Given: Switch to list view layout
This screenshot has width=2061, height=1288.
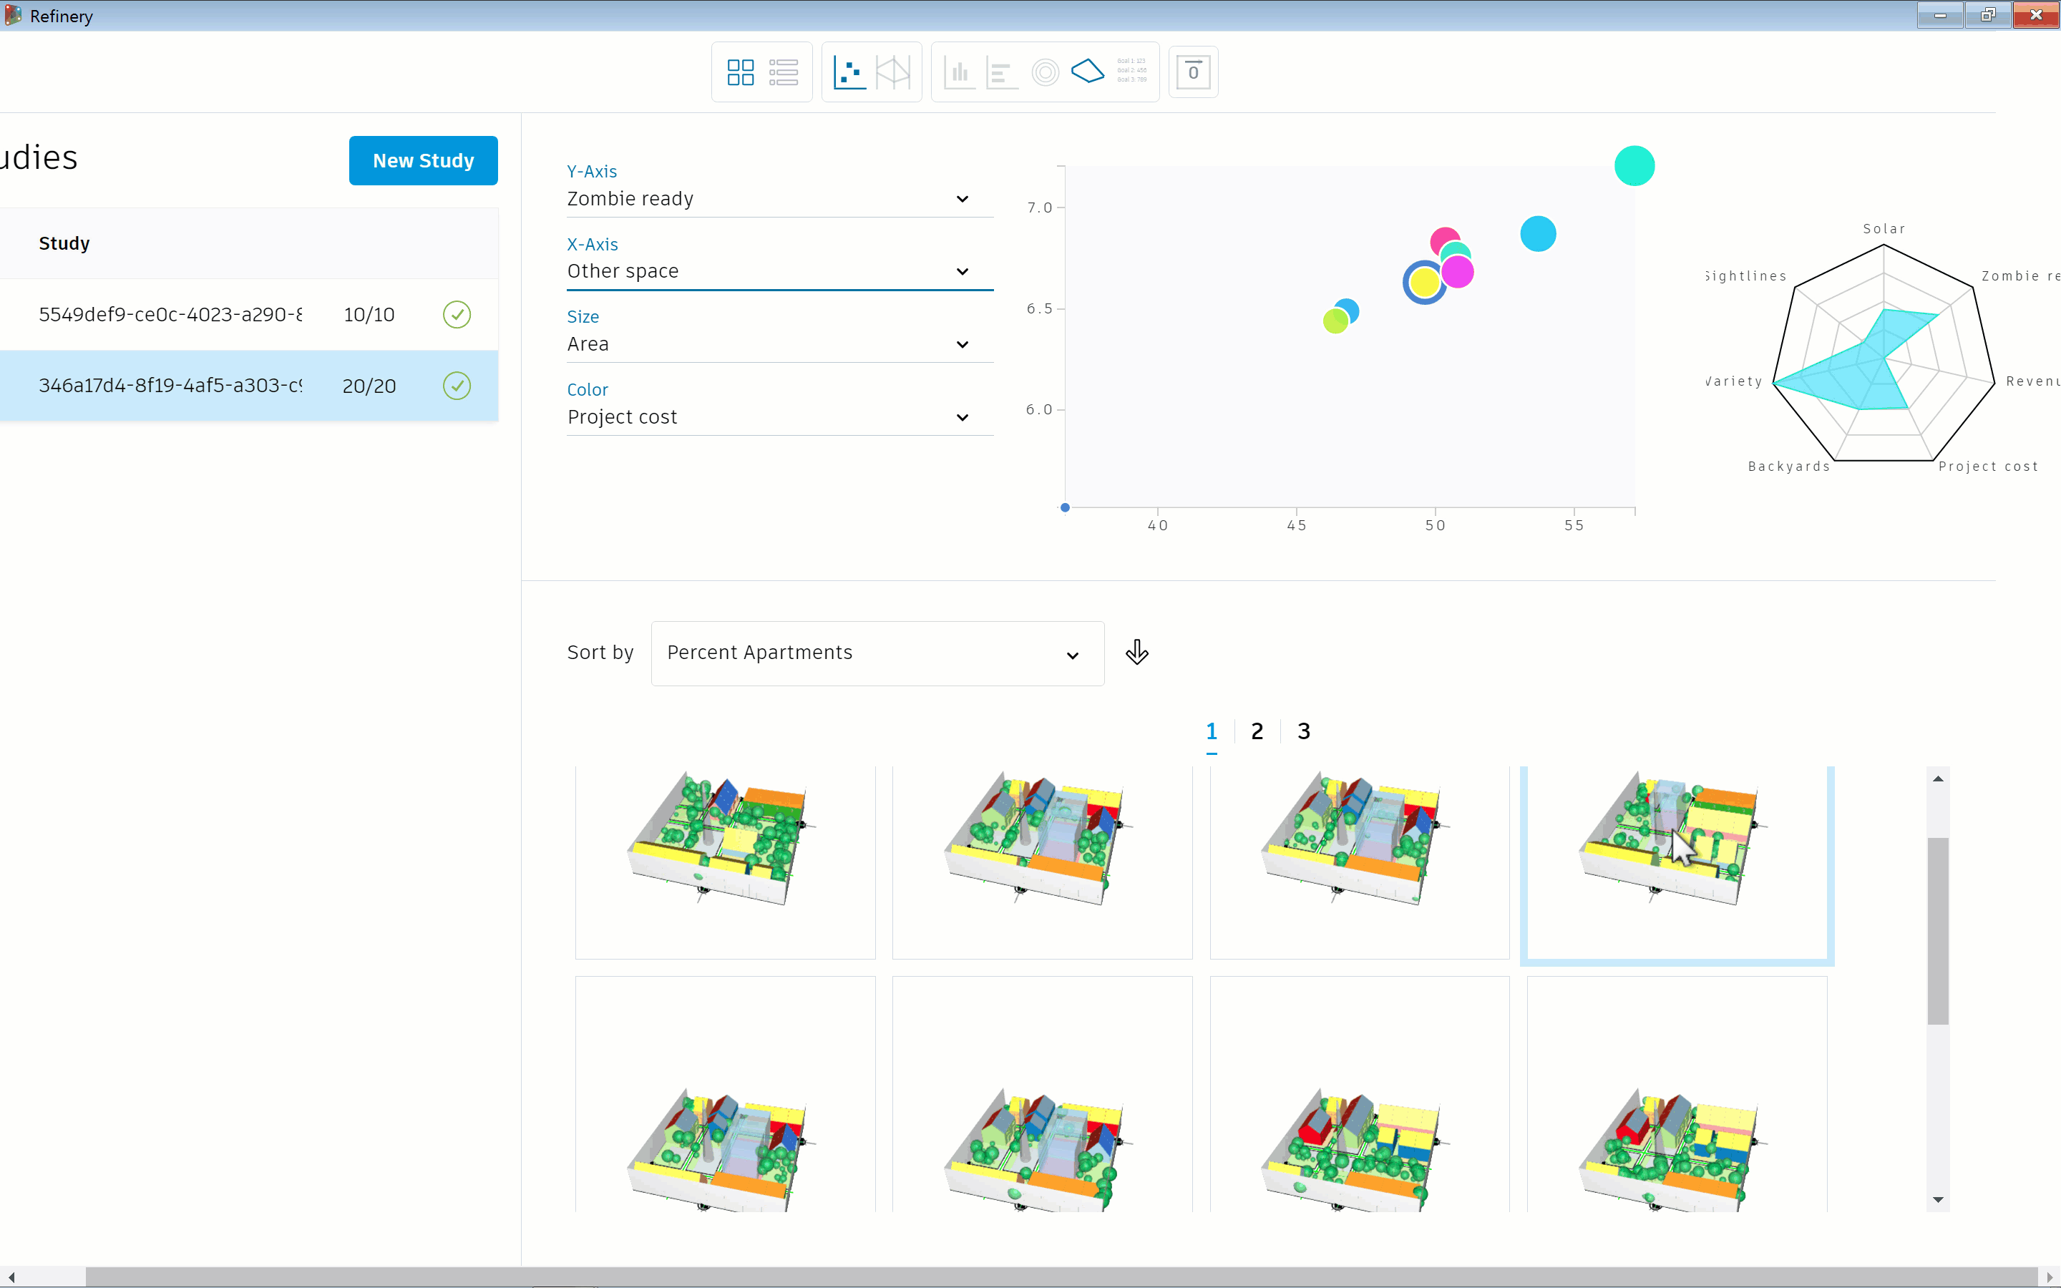Looking at the screenshot, I should click(x=783, y=72).
